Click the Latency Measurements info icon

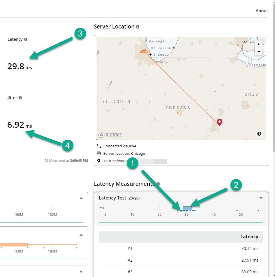click(x=158, y=184)
